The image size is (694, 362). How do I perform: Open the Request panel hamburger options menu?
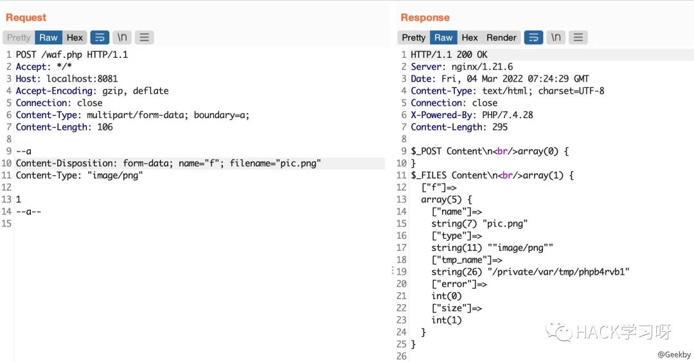pos(144,37)
